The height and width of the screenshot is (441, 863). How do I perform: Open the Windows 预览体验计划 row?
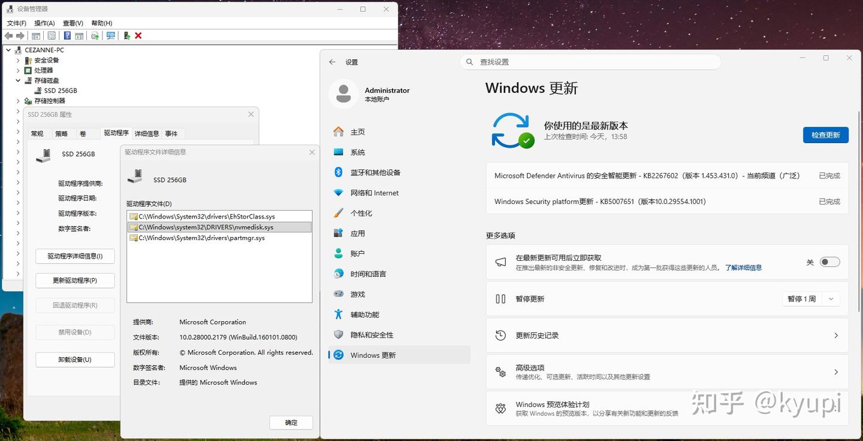(667, 409)
